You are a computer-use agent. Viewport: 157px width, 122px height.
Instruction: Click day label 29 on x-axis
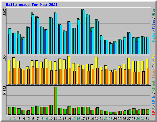pyautogui.click(x=138, y=119)
